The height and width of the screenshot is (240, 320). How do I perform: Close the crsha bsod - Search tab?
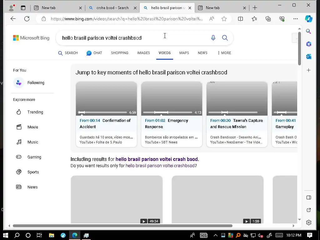(135, 8)
